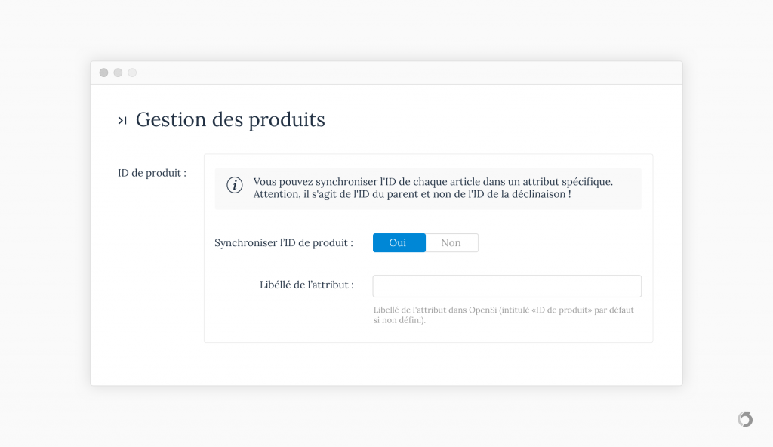This screenshot has height=447, width=773.
Task: Click the 'Attention, il s'agit' warning line
Action: pos(412,194)
